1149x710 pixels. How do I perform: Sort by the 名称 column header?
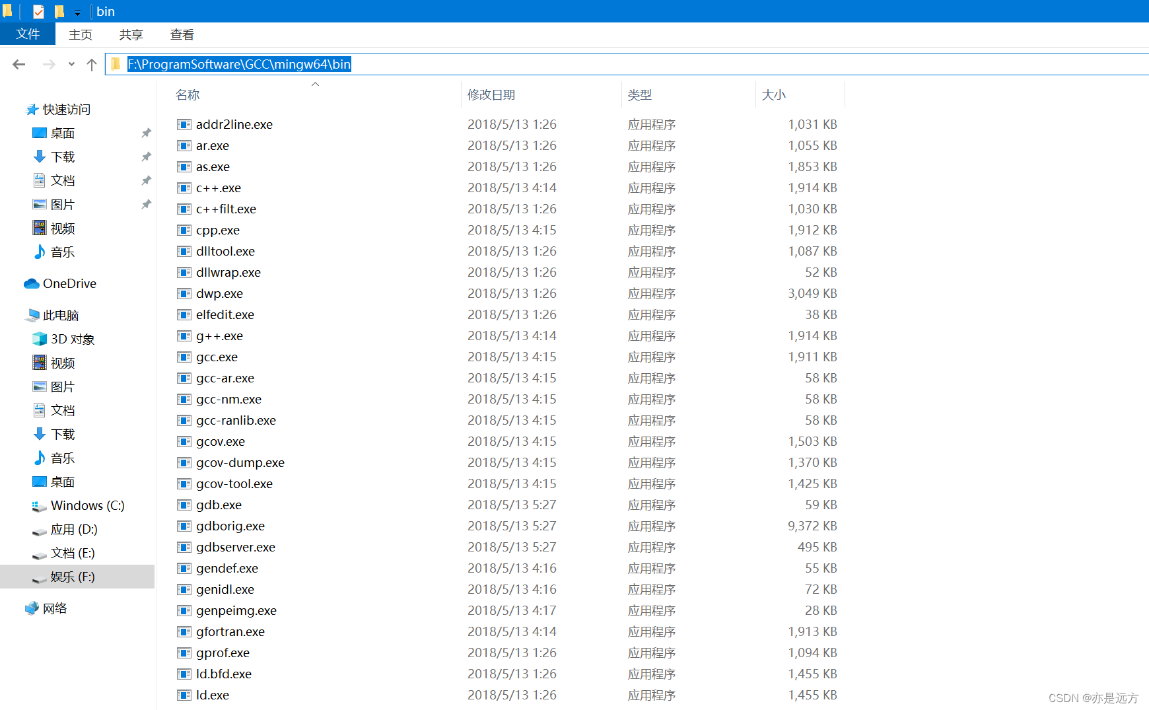[188, 94]
